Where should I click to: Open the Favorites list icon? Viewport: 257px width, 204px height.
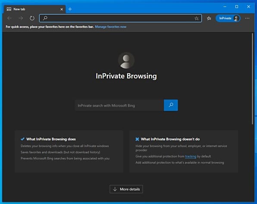coord(209,19)
